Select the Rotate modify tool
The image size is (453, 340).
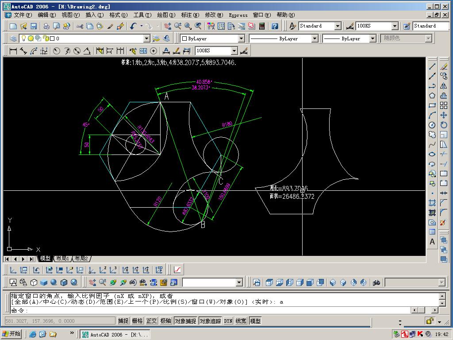pos(444,125)
